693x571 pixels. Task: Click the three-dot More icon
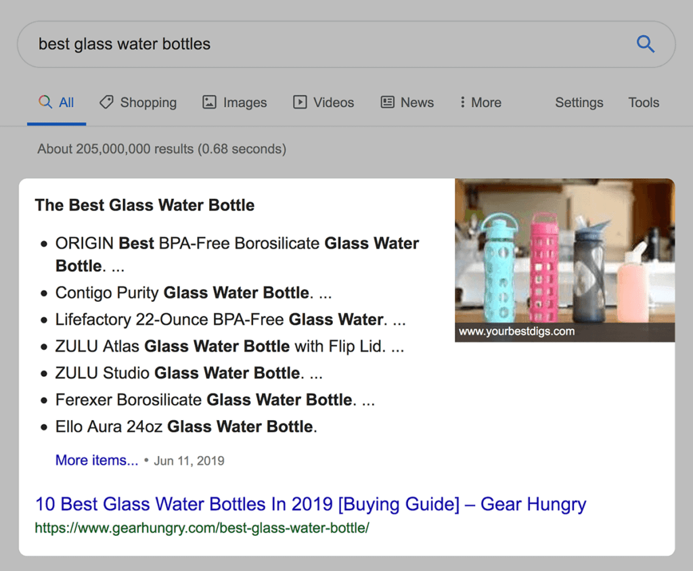point(462,102)
